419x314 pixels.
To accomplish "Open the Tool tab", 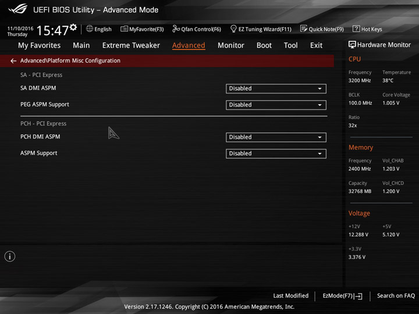I will (291, 45).
